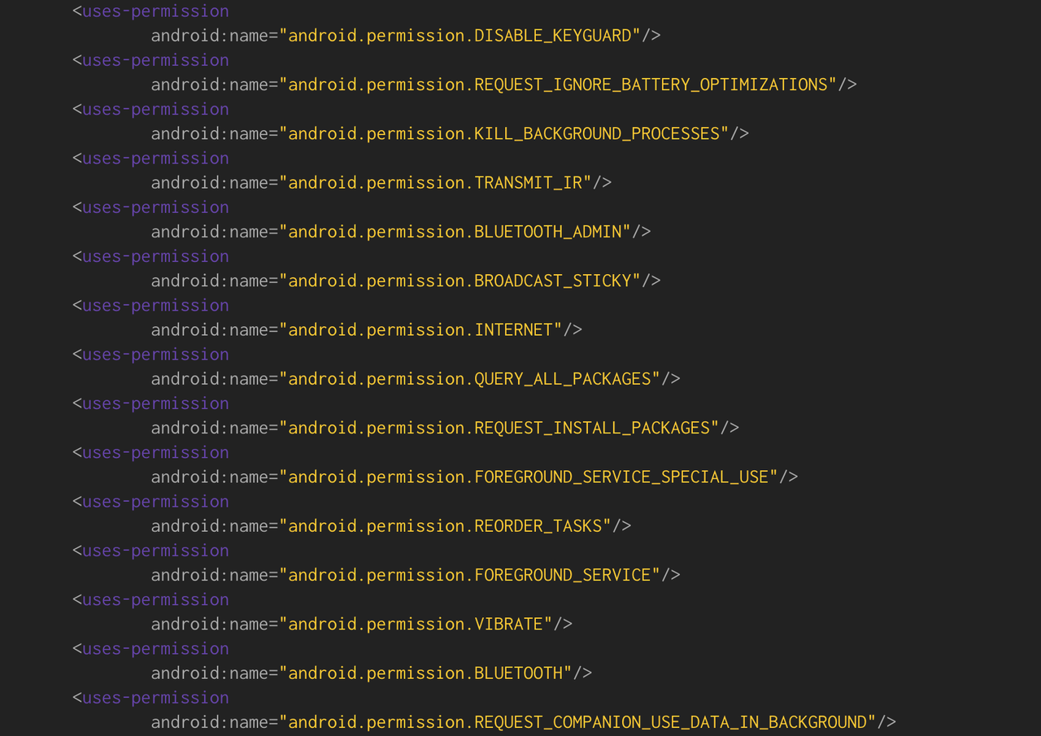
Task: Select the FOREGROUND_SERVICE_SPECIAL_USE permission value
Action: (529, 477)
